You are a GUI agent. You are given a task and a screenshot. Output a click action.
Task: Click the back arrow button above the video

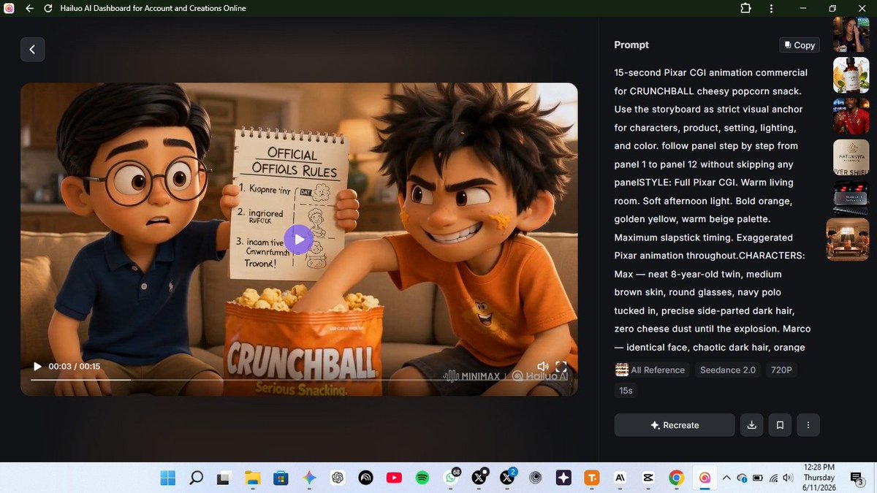pyautogui.click(x=32, y=50)
